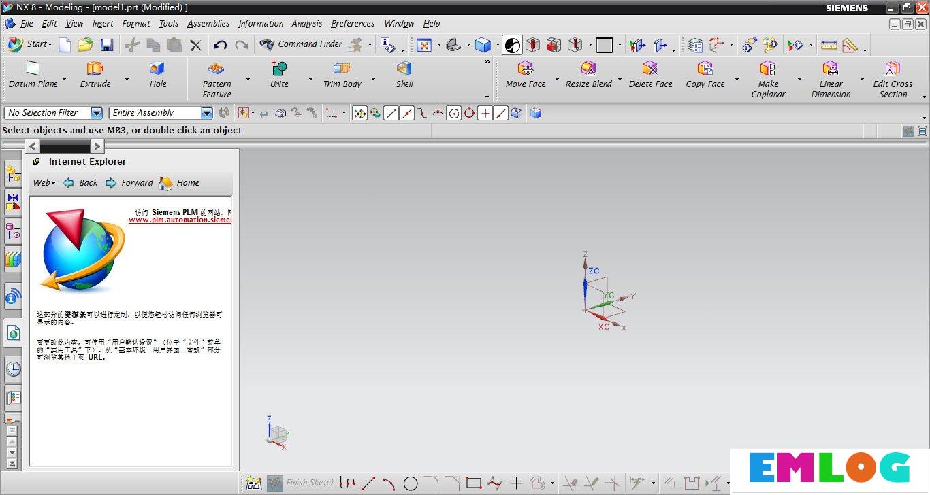Open the Assemblies menu

[x=208, y=23]
